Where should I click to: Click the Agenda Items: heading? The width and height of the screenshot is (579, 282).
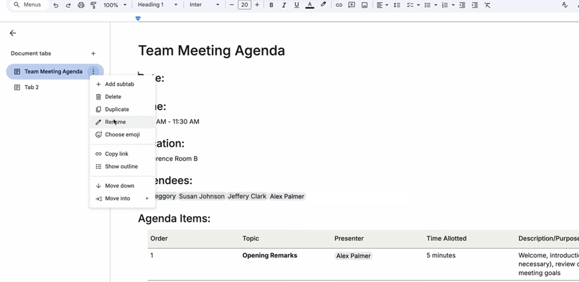click(x=174, y=219)
